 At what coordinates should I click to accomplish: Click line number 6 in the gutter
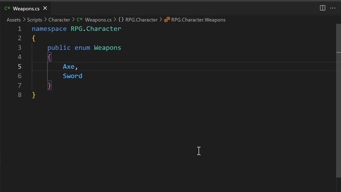tap(20, 76)
